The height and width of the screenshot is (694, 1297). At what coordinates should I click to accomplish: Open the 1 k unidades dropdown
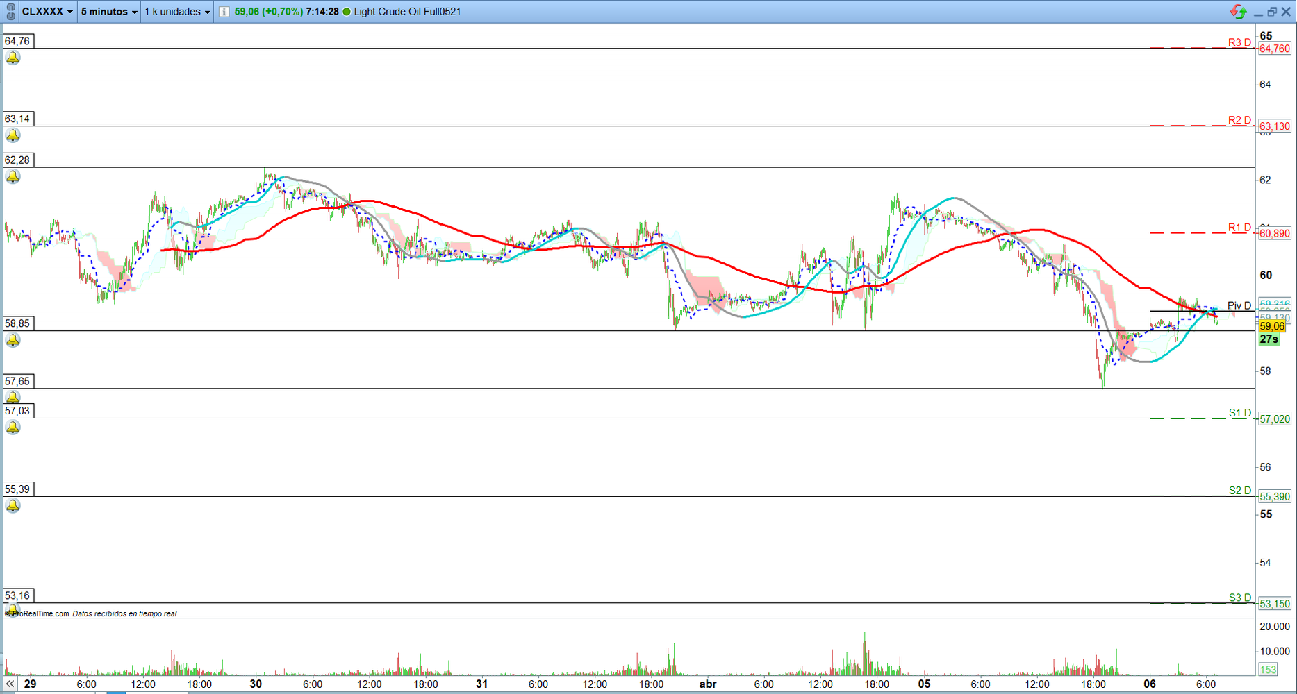(x=177, y=12)
